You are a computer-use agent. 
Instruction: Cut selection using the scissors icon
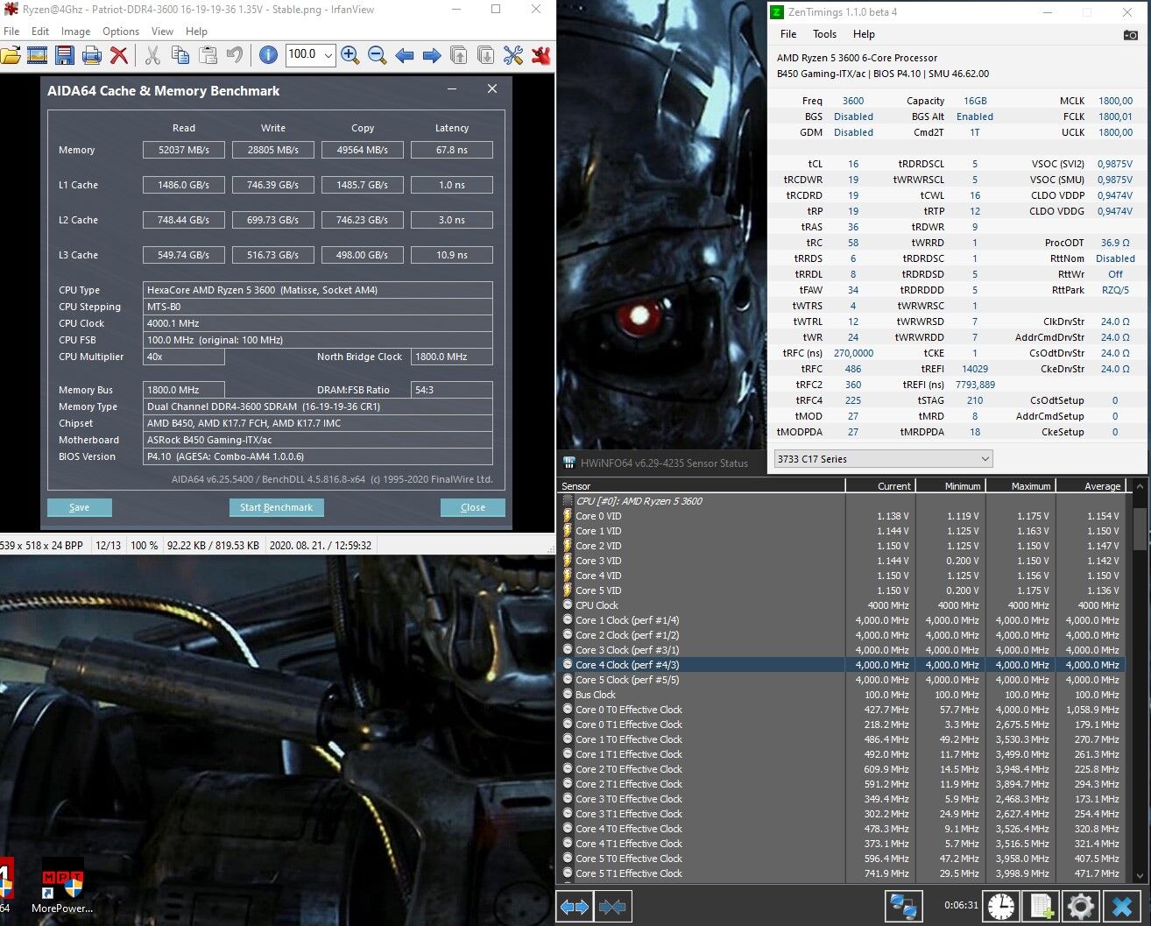point(152,55)
